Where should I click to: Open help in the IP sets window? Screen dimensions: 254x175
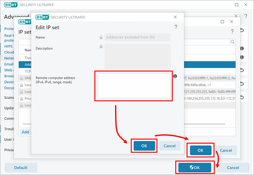pos(232,31)
